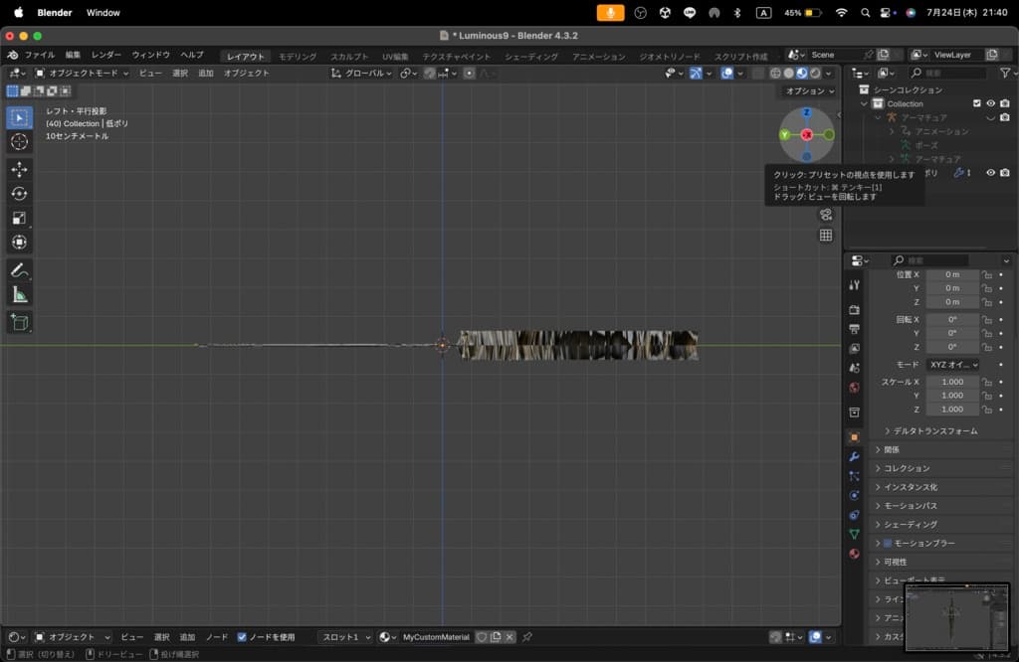Click the オプション button in viewport

(809, 91)
